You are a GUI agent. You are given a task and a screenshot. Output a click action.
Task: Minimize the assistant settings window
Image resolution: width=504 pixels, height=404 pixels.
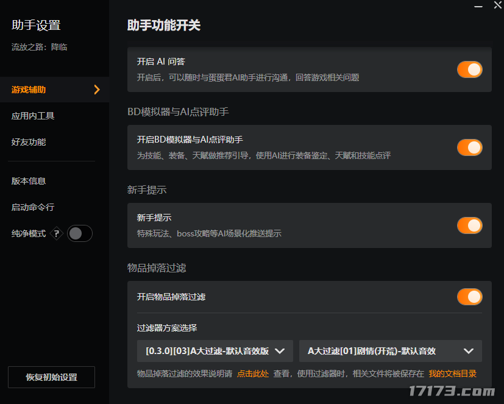coord(478,6)
